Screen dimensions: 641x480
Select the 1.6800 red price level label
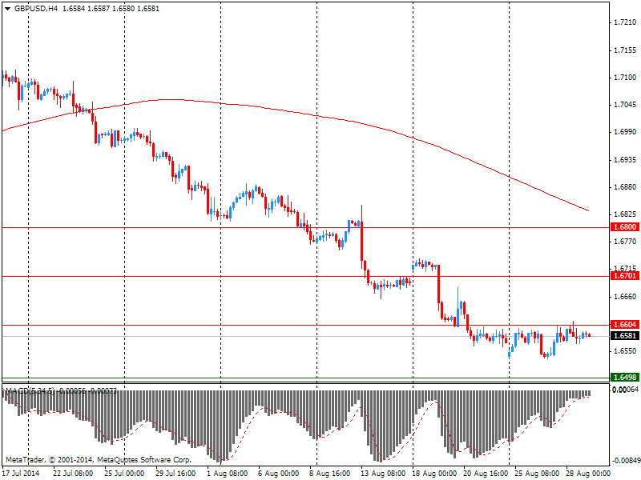click(624, 227)
